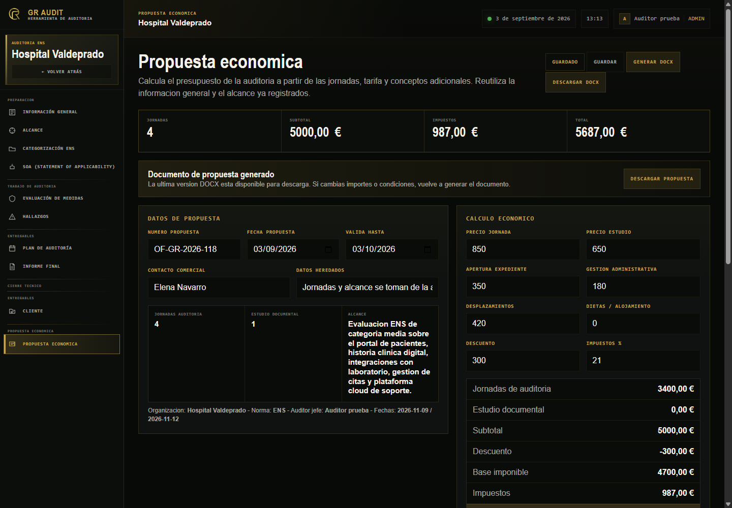Click the 5687,00 € total value
This screenshot has width=732, height=508.
pos(601,133)
